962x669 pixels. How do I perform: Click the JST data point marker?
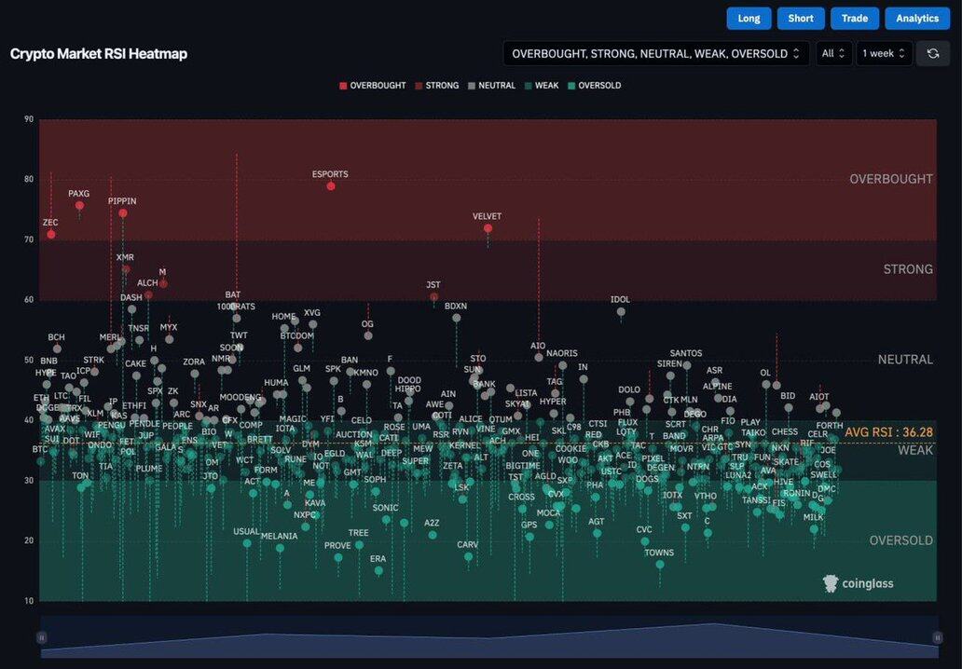[433, 297]
